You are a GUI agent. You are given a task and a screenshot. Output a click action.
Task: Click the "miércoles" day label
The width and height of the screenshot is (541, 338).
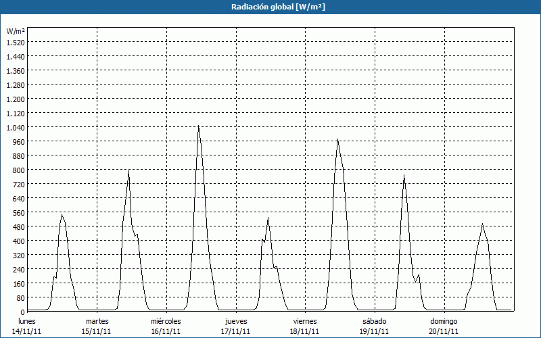(166, 321)
